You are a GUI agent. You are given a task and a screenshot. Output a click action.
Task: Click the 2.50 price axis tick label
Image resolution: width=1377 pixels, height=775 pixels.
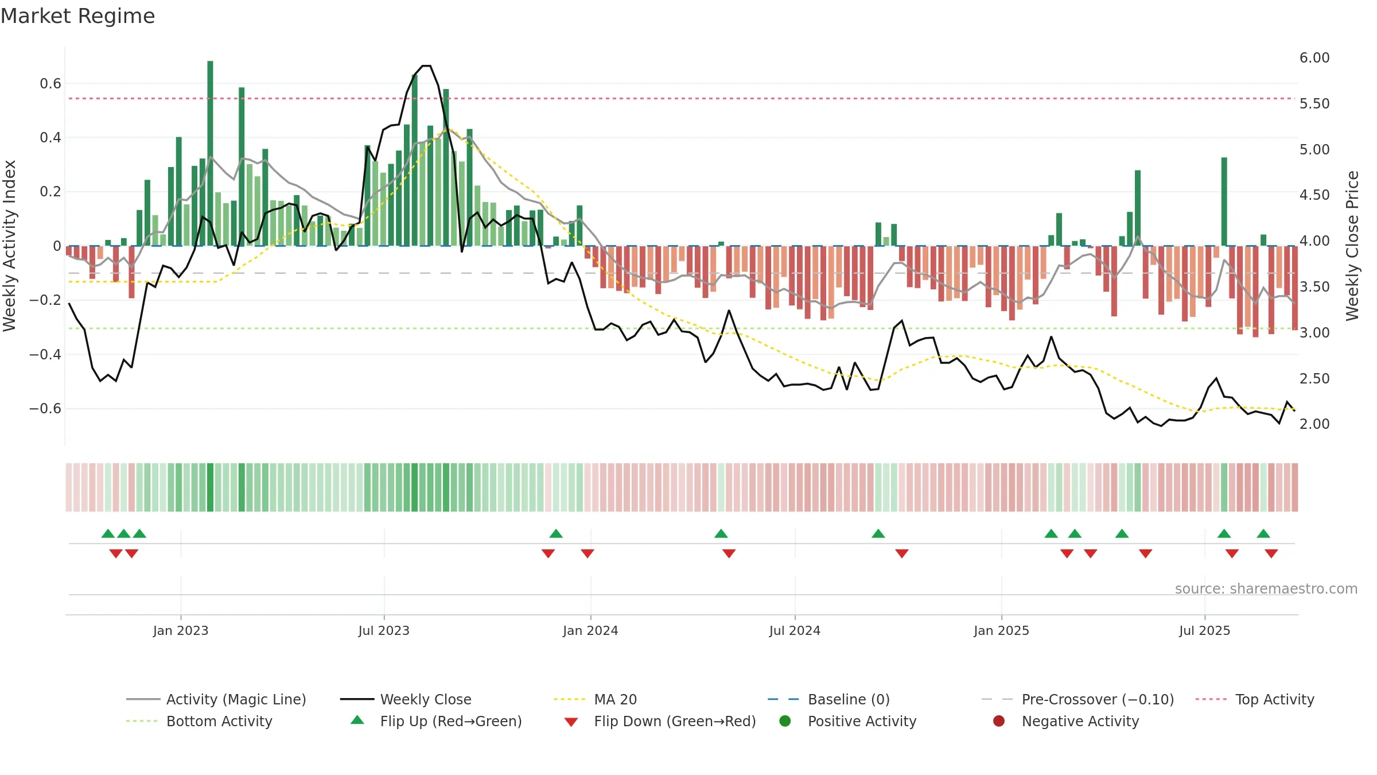point(1314,379)
